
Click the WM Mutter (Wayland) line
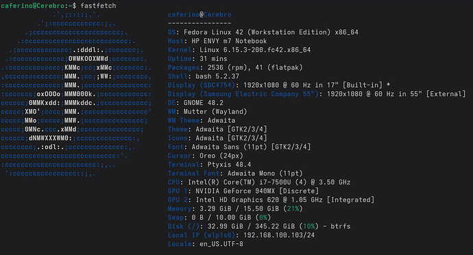[x=207, y=112]
